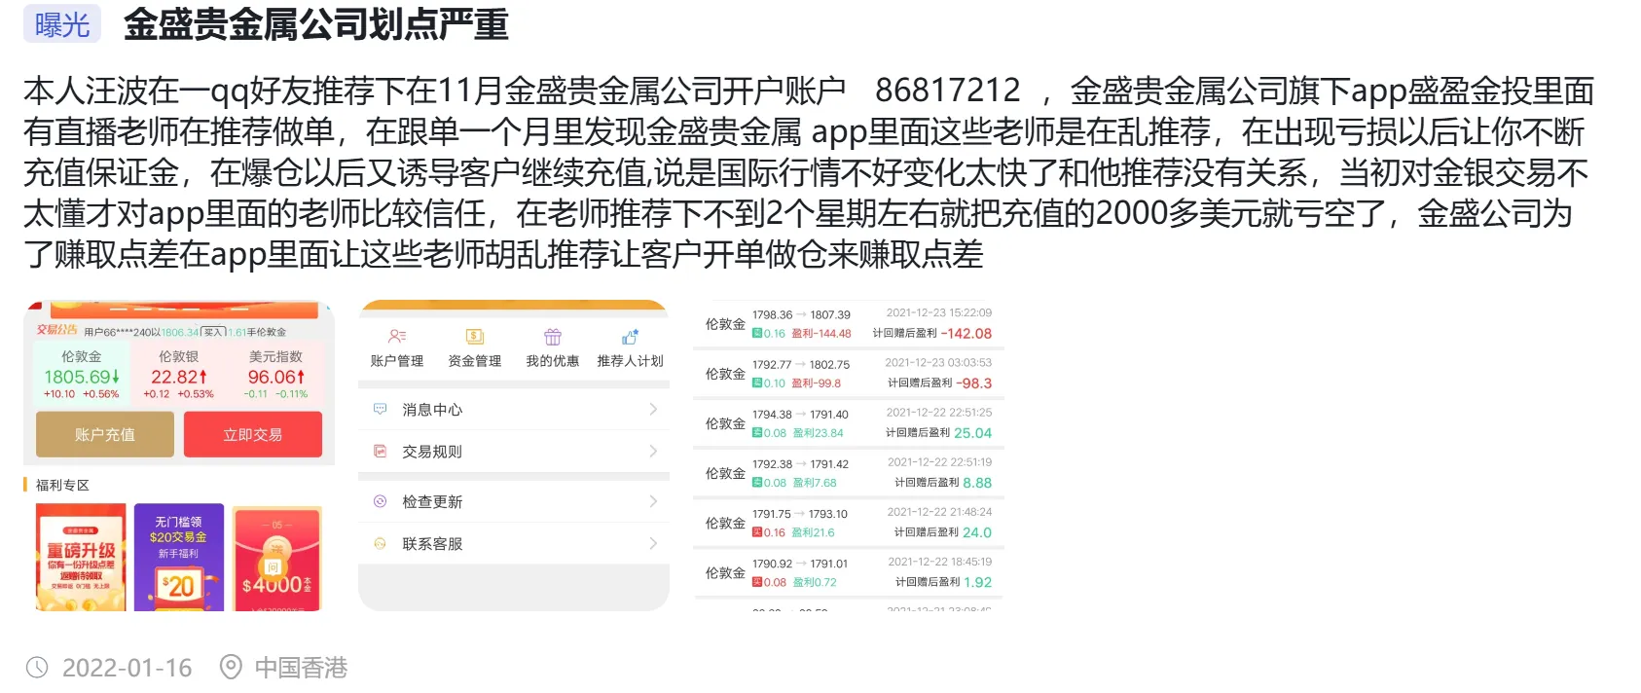Expand the 交易规则 row chevron
Image resolution: width=1641 pixels, height=693 pixels.
[653, 451]
